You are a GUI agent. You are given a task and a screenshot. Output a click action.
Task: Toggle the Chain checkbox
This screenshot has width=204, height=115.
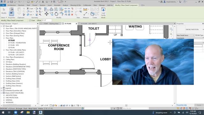click(x=30, y=20)
